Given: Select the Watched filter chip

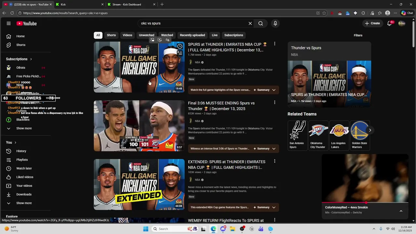Looking at the screenshot, I should tap(167, 35).
